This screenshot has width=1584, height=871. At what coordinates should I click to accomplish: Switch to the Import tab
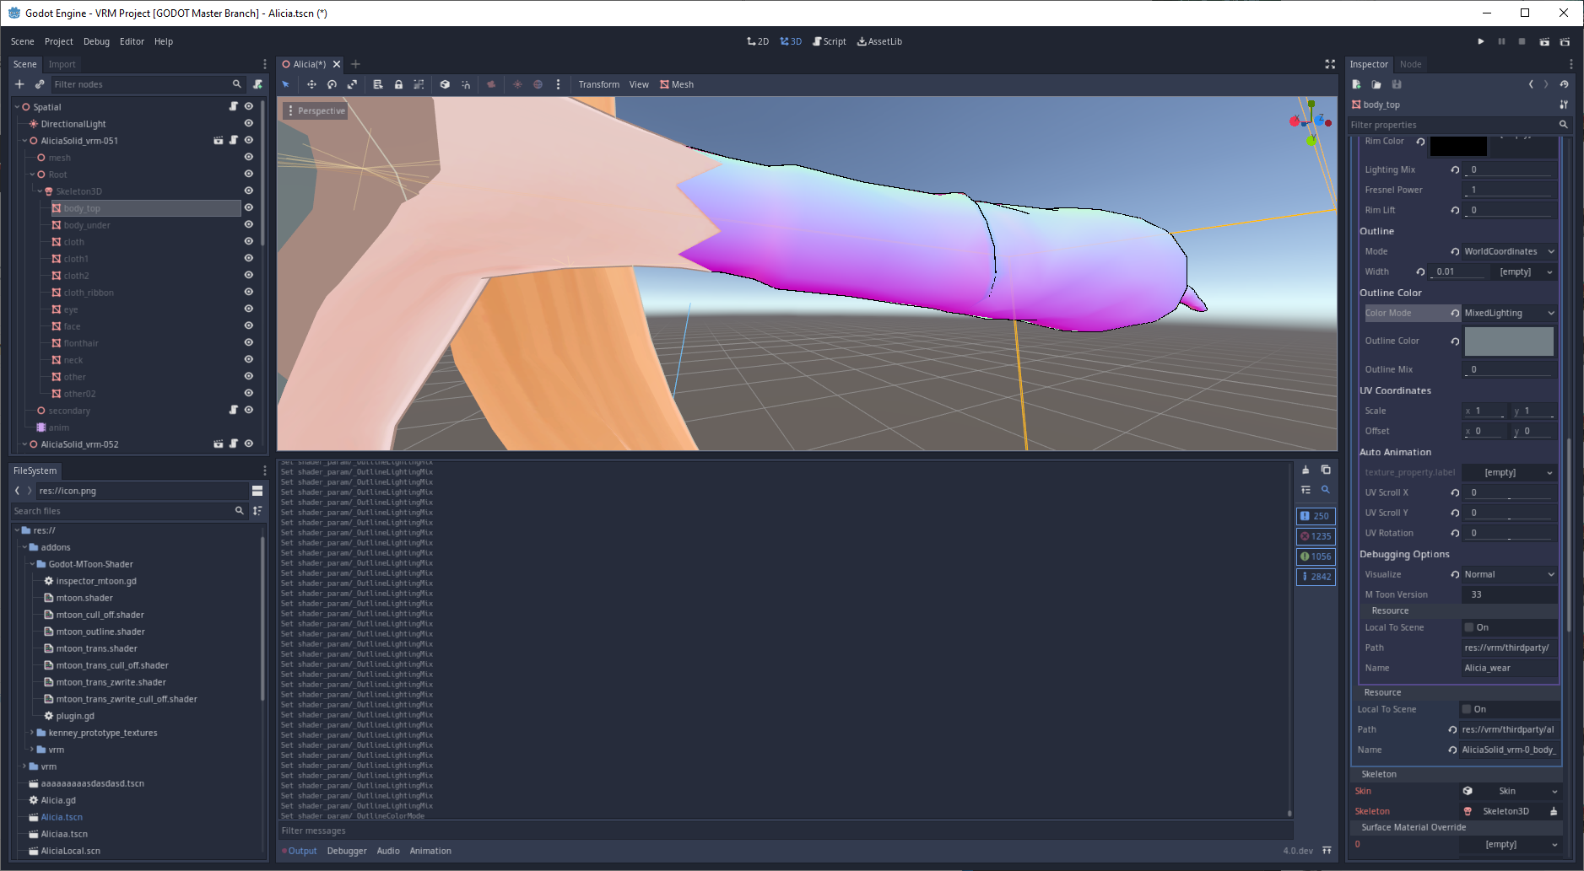coord(62,64)
